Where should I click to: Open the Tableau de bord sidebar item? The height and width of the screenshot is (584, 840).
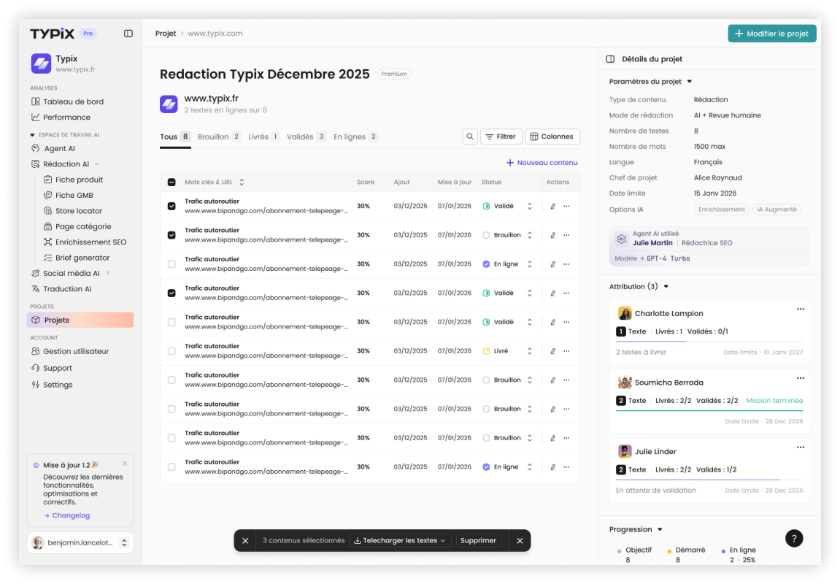[x=73, y=102]
